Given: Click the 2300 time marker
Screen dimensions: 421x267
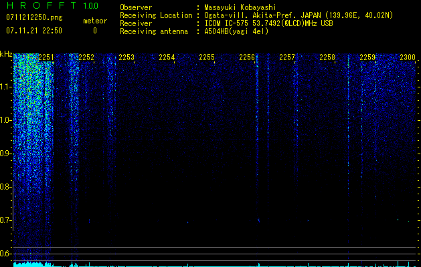Looking at the screenshot, I should tap(408, 57).
